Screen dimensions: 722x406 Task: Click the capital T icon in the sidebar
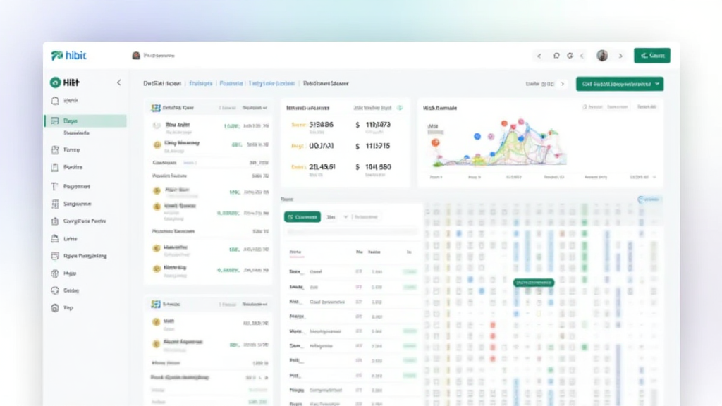(x=55, y=187)
